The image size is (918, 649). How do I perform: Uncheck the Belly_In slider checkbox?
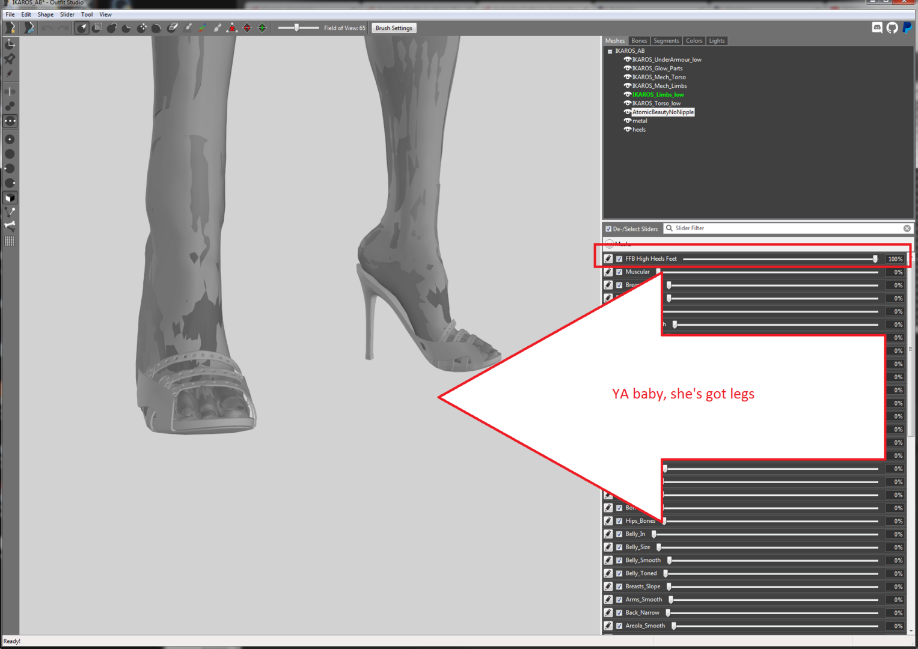[619, 534]
